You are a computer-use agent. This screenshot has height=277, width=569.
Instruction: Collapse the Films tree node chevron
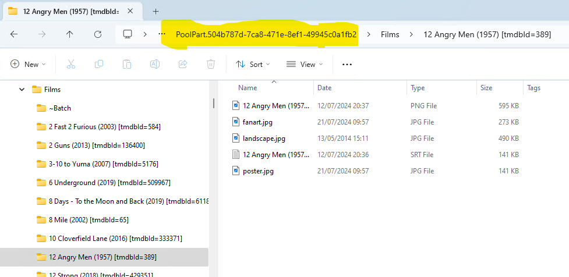(22, 89)
